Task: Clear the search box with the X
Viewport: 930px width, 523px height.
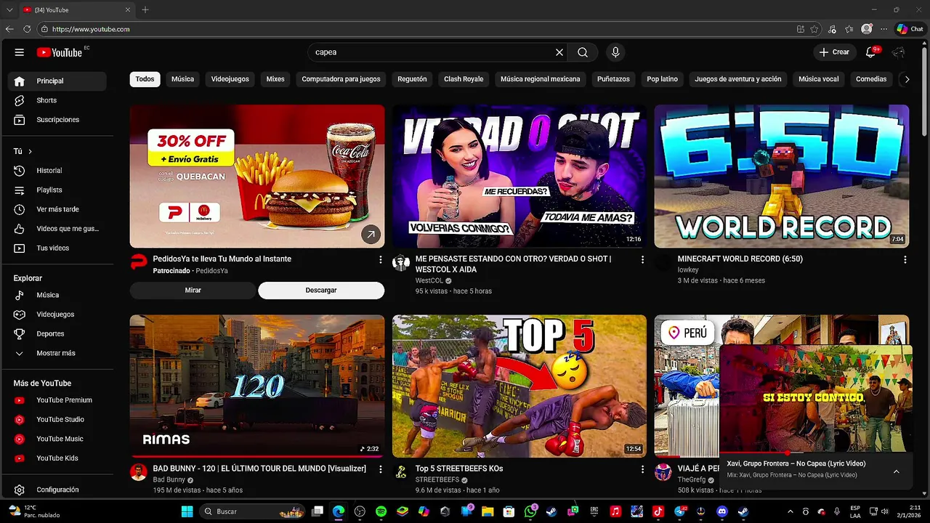Action: (x=559, y=52)
